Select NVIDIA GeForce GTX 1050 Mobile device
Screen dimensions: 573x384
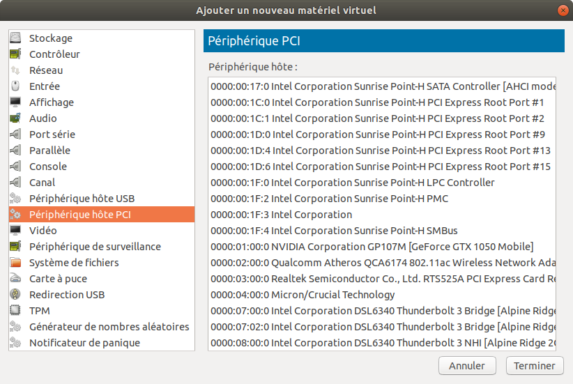[x=372, y=247]
